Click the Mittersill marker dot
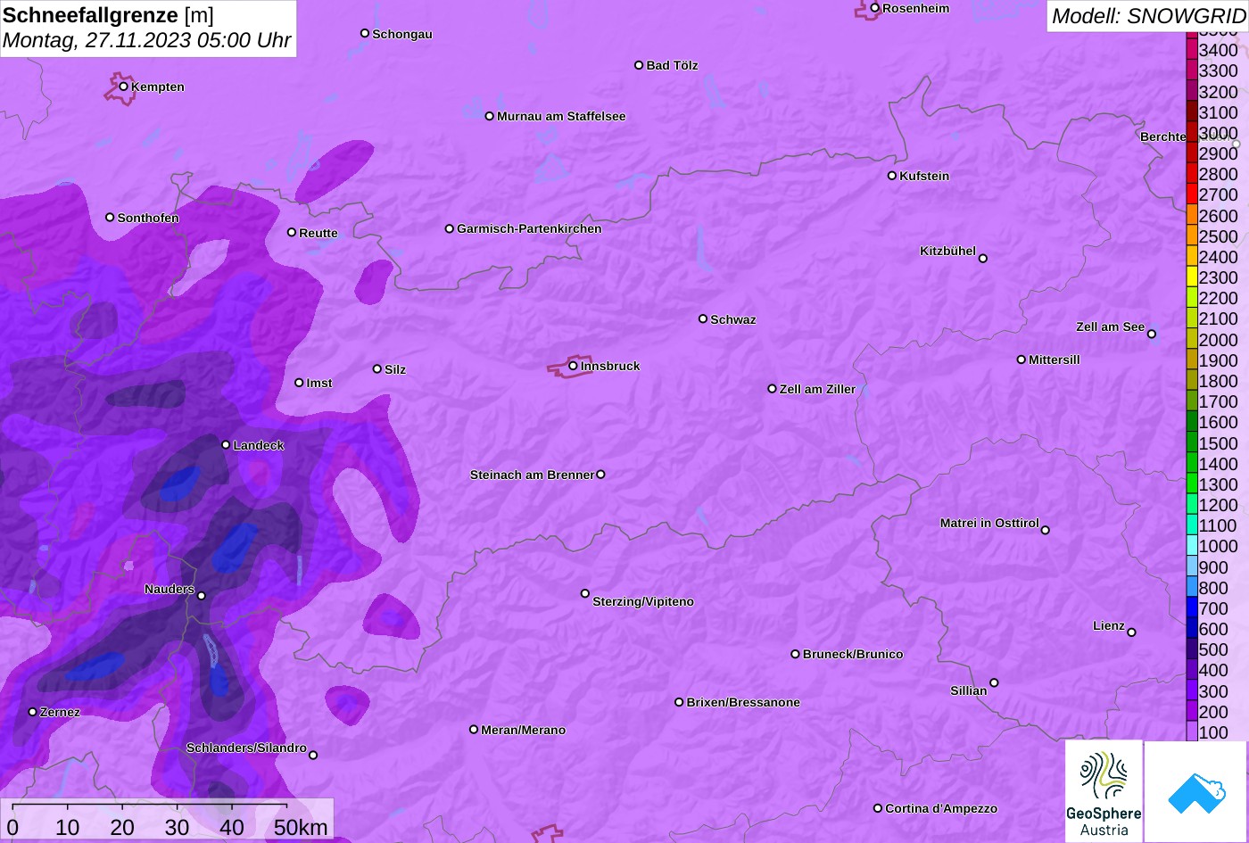Image resolution: width=1249 pixels, height=843 pixels. (x=1022, y=360)
